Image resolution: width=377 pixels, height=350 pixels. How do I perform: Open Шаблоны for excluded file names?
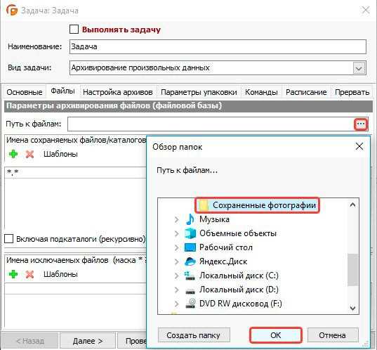[x=60, y=274]
